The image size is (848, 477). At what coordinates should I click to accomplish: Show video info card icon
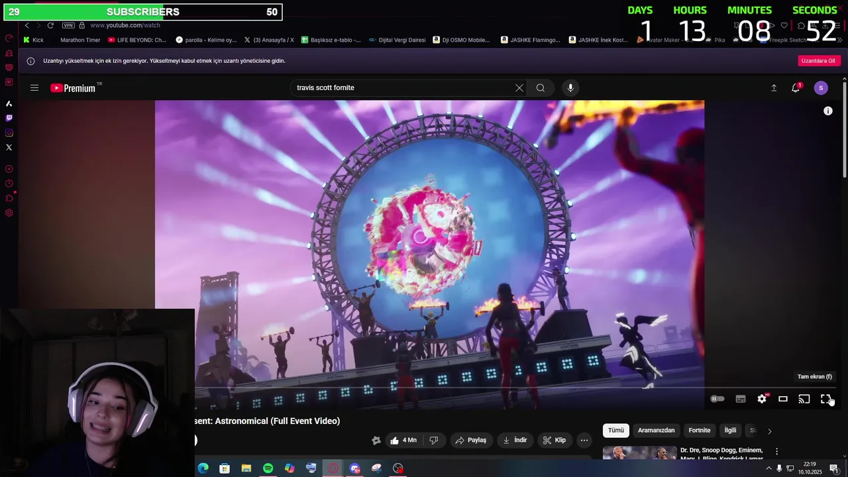point(828,111)
